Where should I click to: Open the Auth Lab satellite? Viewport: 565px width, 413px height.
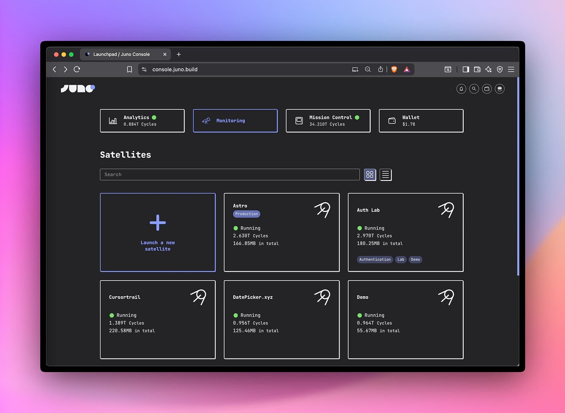(x=406, y=232)
